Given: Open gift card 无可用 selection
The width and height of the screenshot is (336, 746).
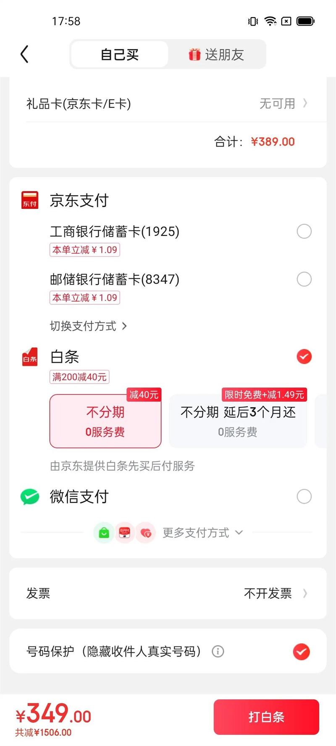Looking at the screenshot, I should coord(283,103).
